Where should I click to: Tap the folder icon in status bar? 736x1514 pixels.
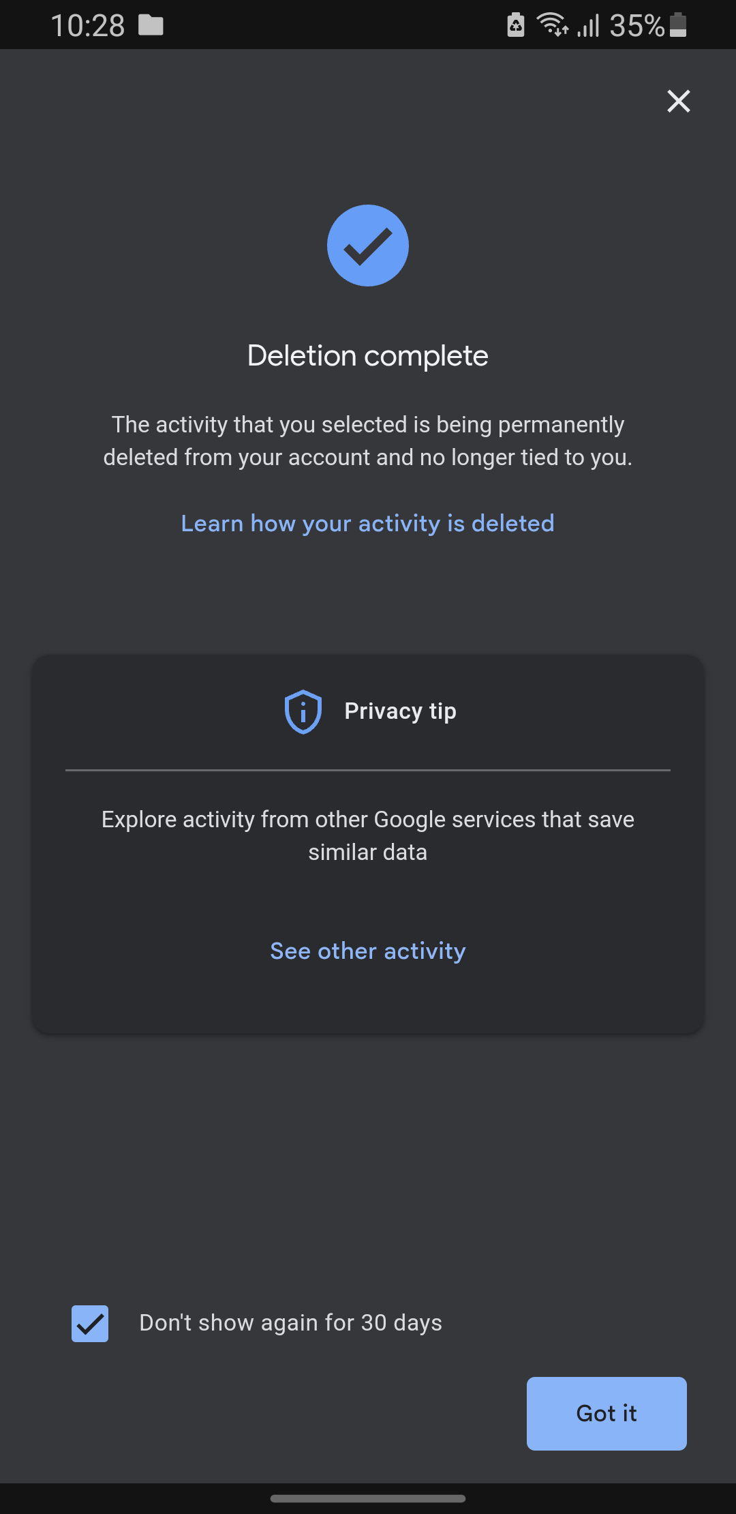coord(151,26)
